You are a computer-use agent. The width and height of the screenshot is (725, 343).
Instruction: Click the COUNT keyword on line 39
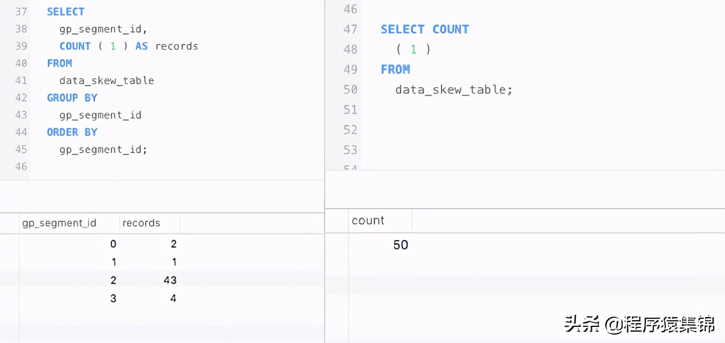[x=75, y=46]
